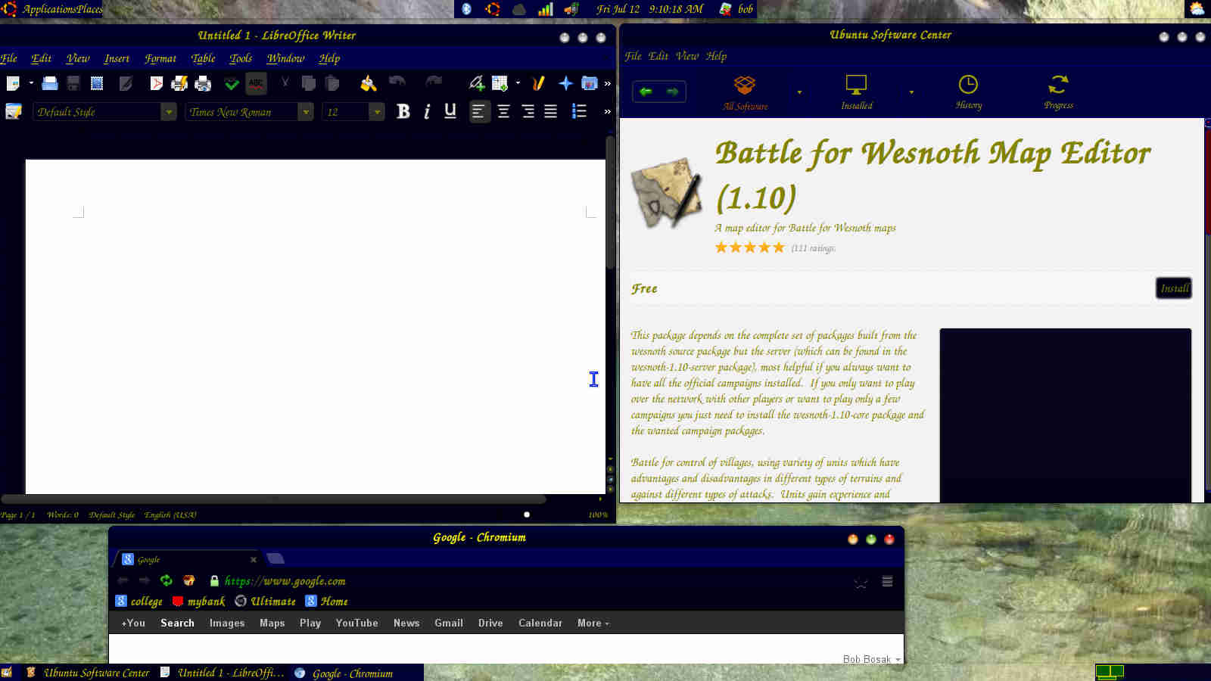The height and width of the screenshot is (681, 1211).
Task: Open the Styles and Formatting icon
Action: tap(14, 111)
